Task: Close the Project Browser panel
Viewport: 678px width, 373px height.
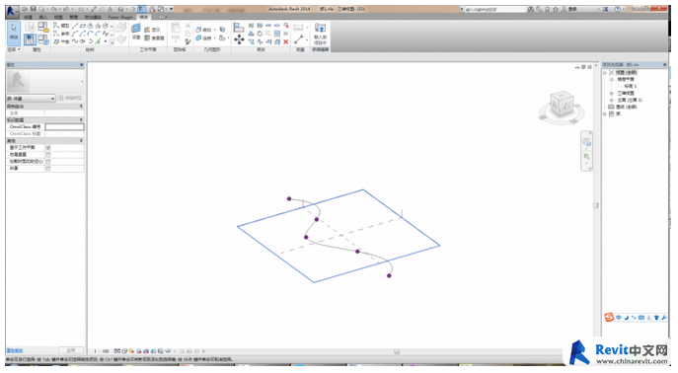Action: pyautogui.click(x=665, y=65)
